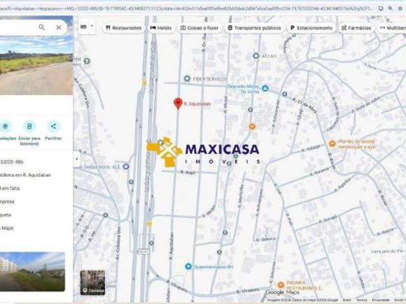Click the Lava jato do PH label
Image resolution: width=406 pixels, height=304 pixels.
coord(388,251)
